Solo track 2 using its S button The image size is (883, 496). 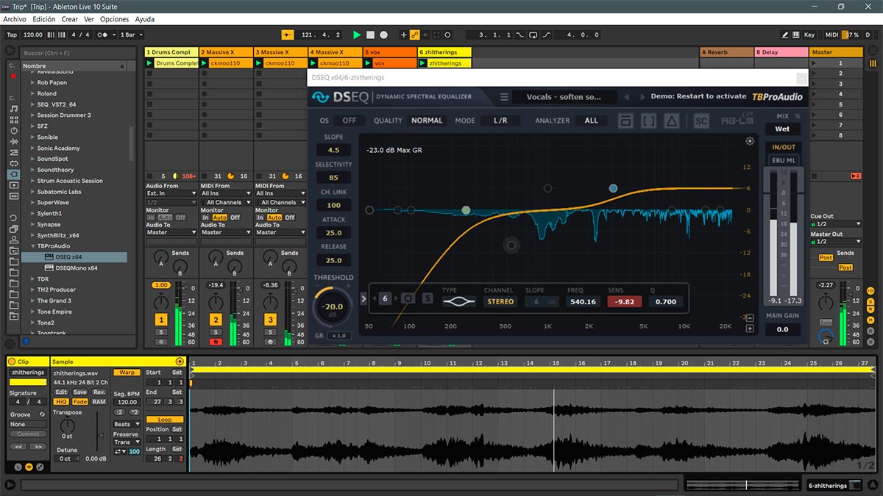[216, 333]
